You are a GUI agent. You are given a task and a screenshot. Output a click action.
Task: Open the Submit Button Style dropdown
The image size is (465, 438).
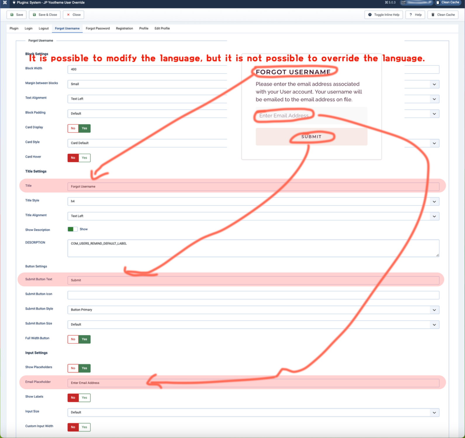point(253,310)
